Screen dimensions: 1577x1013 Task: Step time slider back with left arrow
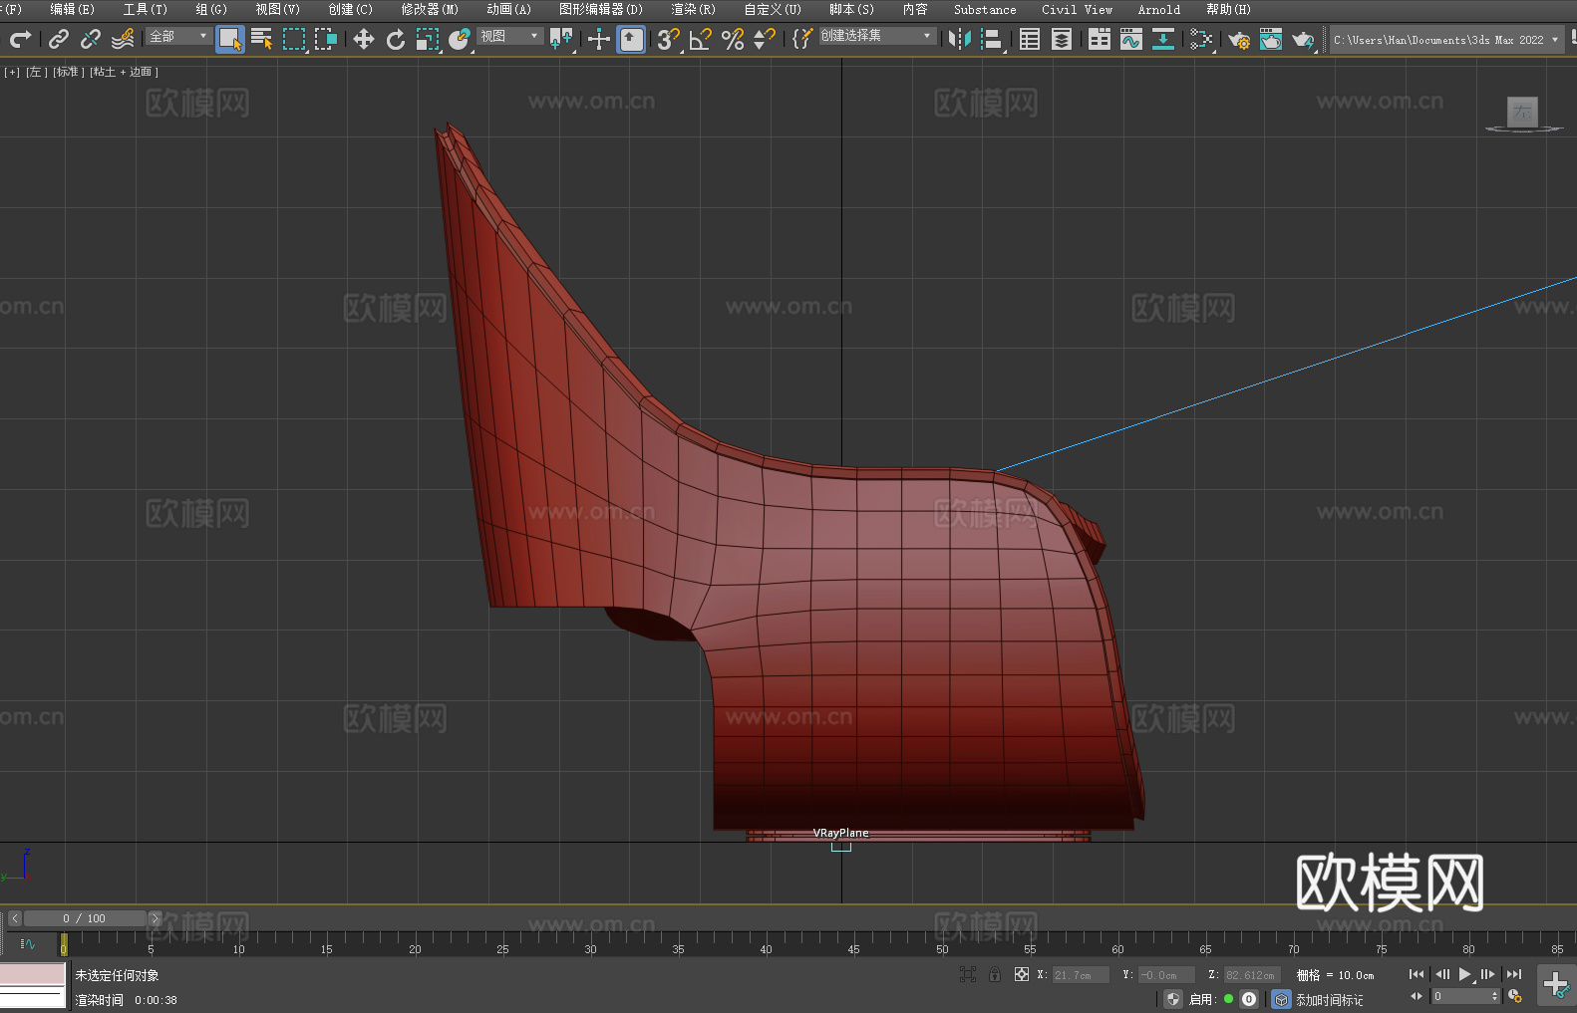coord(14,918)
